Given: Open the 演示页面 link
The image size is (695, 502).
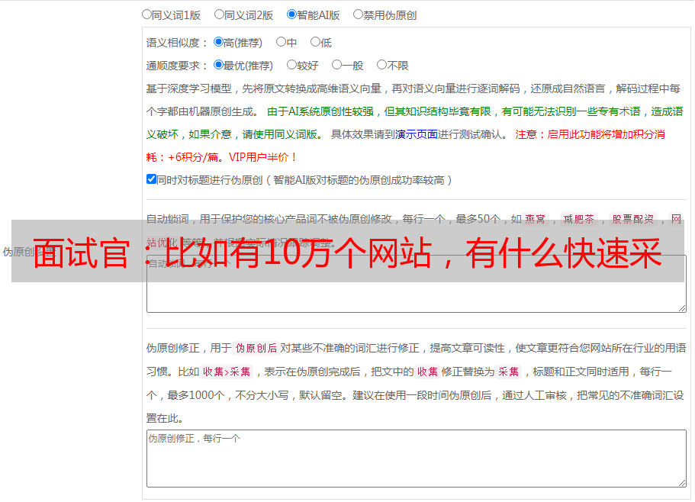Looking at the screenshot, I should pyautogui.click(x=417, y=134).
